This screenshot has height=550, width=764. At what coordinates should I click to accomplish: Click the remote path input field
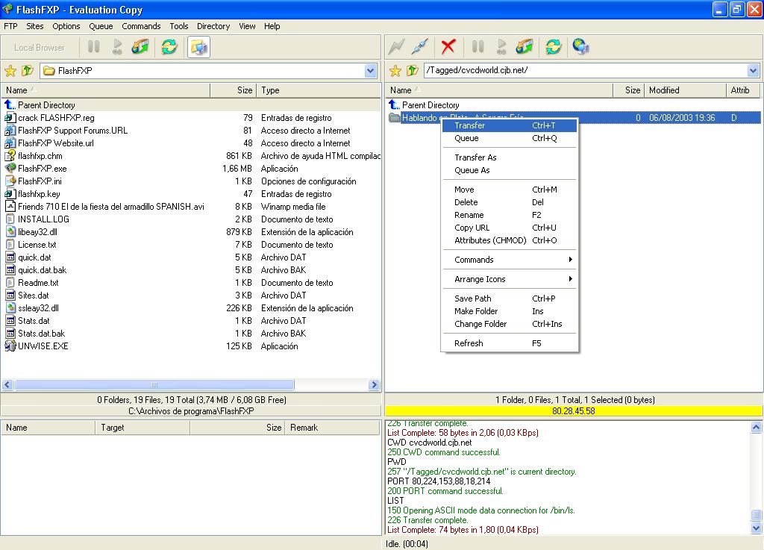[586, 71]
